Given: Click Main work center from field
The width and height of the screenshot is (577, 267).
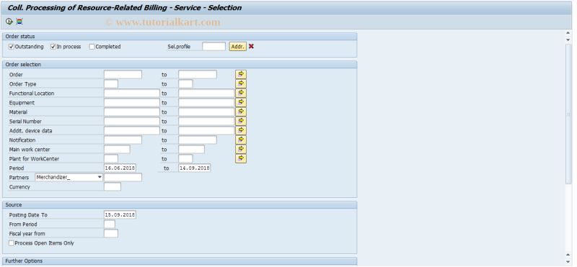Looking at the screenshot, I should [x=117, y=150].
